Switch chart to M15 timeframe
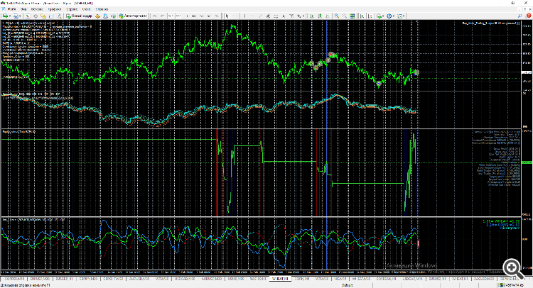The image size is (533, 288). (171, 16)
